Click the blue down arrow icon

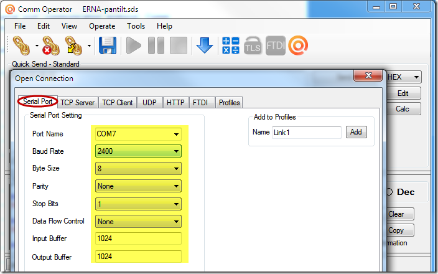pyautogui.click(x=205, y=45)
